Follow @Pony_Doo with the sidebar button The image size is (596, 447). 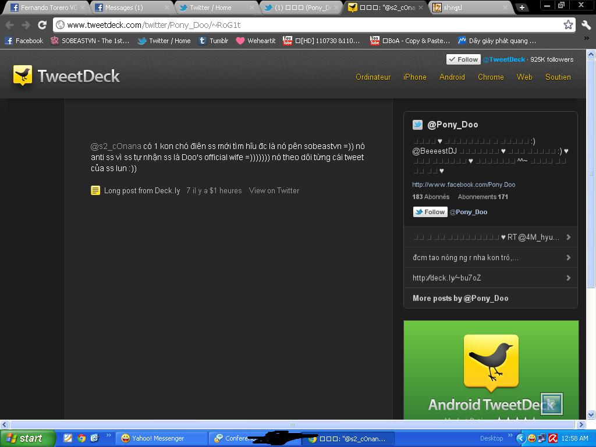pyautogui.click(x=430, y=212)
